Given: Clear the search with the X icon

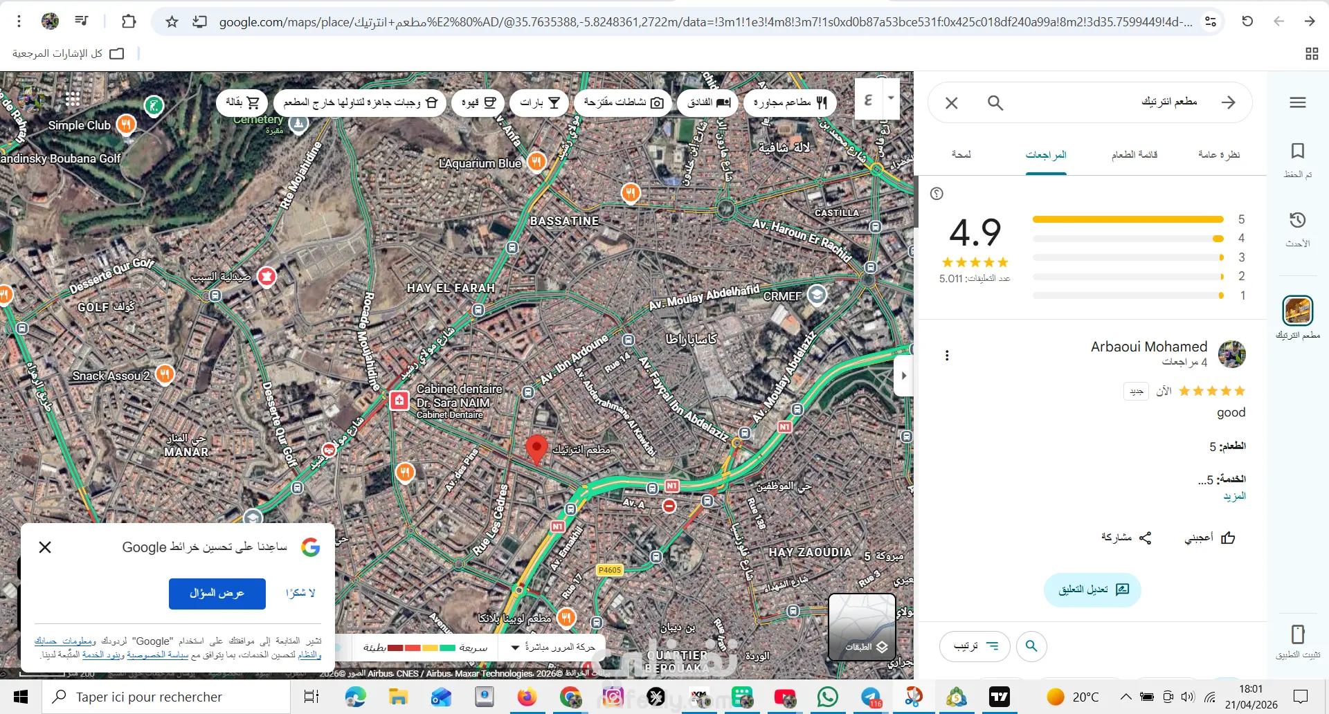Looking at the screenshot, I should click(952, 103).
